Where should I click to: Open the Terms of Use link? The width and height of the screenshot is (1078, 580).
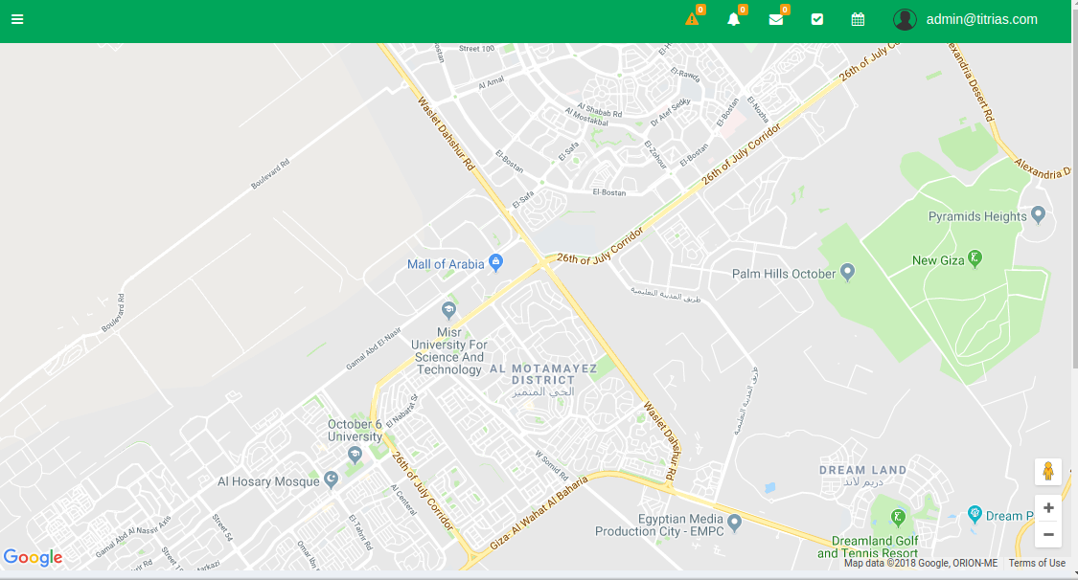(x=1037, y=563)
